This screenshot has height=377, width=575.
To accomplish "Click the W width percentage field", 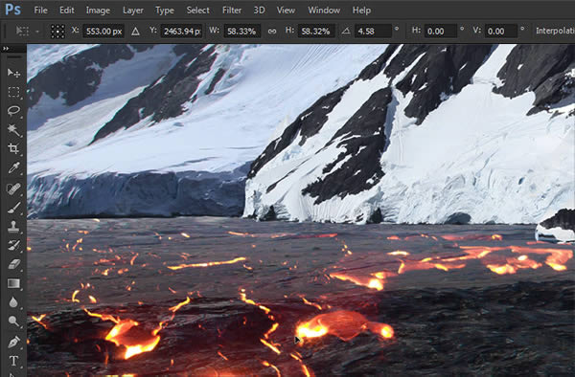I will [x=242, y=32].
